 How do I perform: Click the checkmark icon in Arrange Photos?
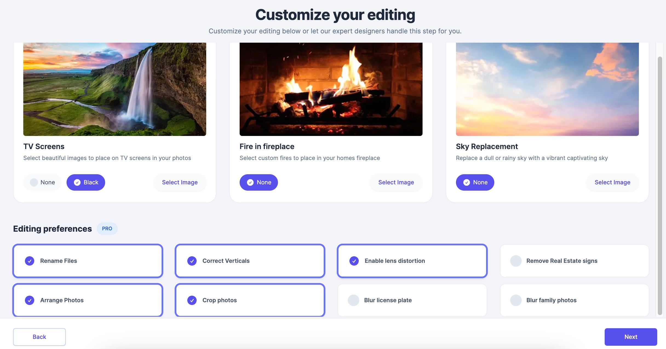pos(30,300)
